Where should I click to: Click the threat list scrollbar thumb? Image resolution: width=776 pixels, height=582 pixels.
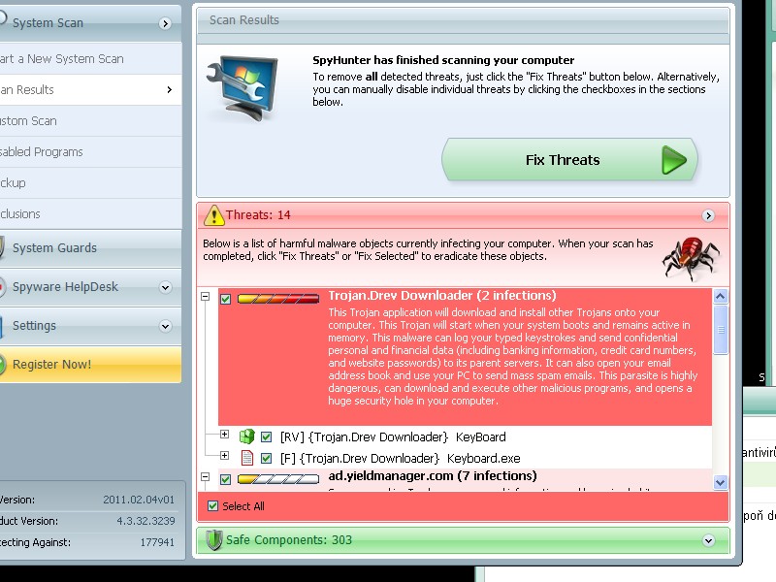(721, 330)
